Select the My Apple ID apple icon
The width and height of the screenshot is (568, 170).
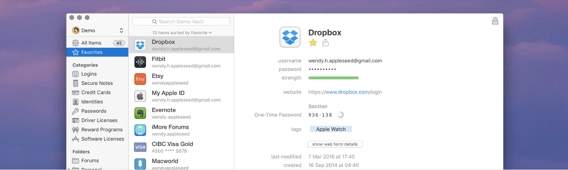coord(140,96)
